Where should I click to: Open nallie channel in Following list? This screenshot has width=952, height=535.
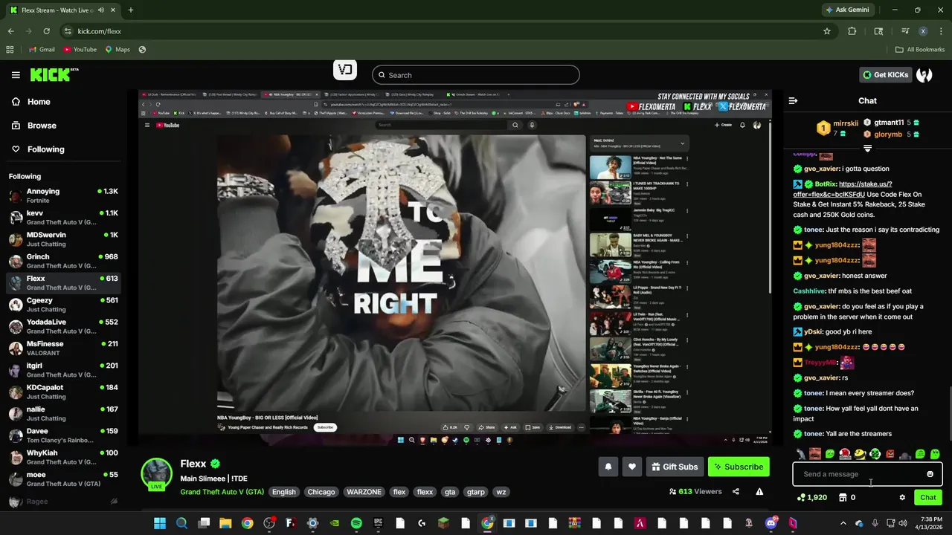(63, 414)
